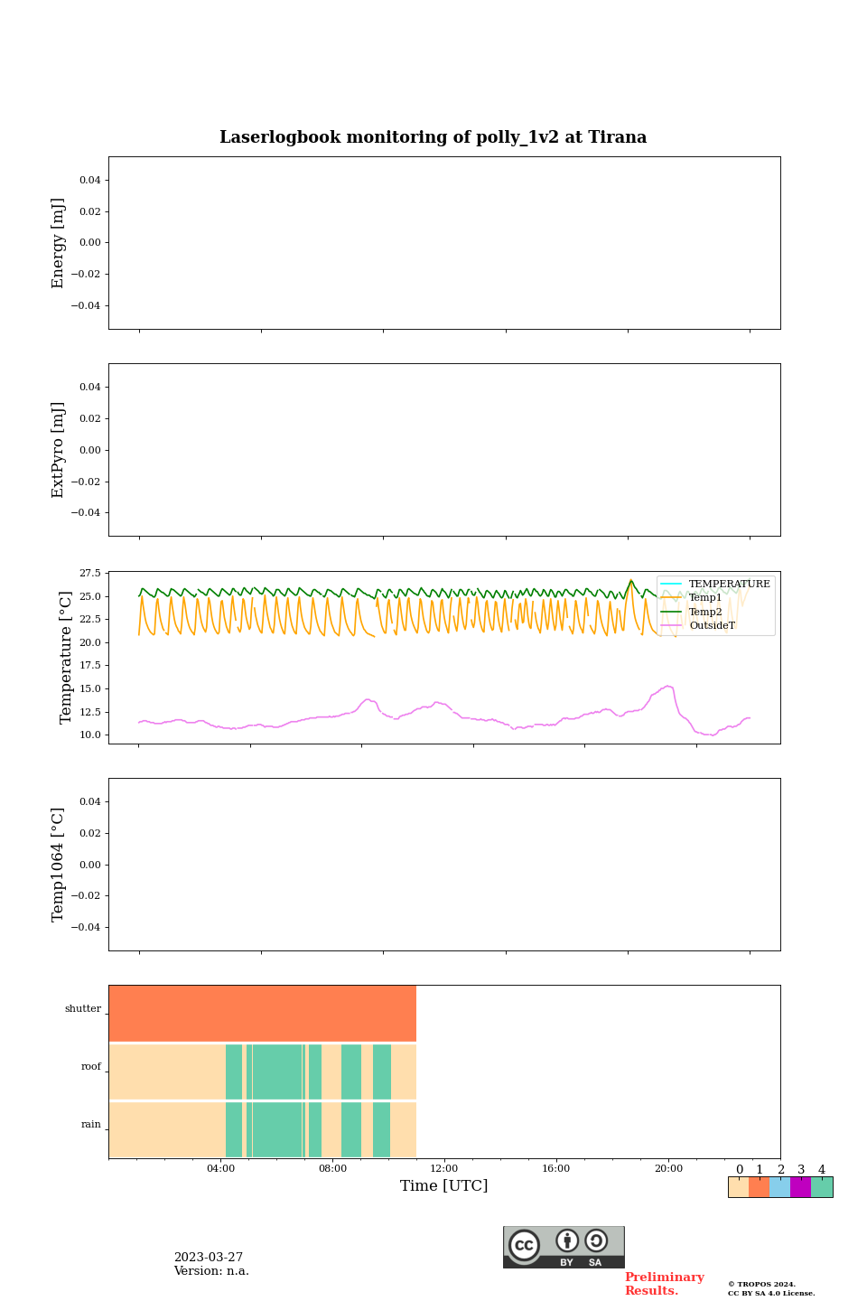867x1301 pixels.
Task: Select the light blue swatch labeled 2
Action: pyautogui.click(x=780, y=1187)
